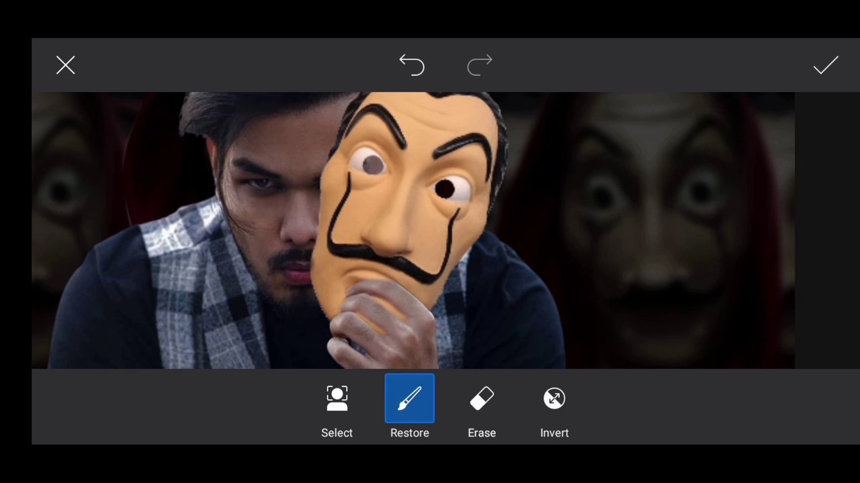Screen dimensions: 860x483
Task: Confirm changes with the checkmark icon
Action: (826, 65)
